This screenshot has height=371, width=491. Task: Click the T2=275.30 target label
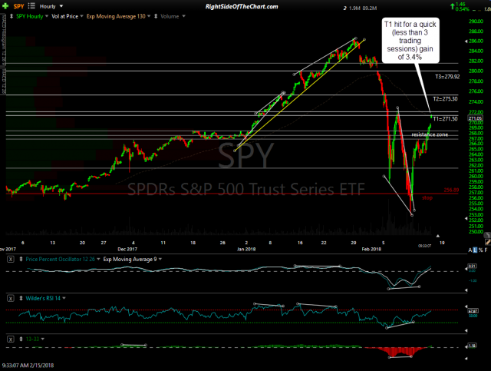[x=445, y=99]
